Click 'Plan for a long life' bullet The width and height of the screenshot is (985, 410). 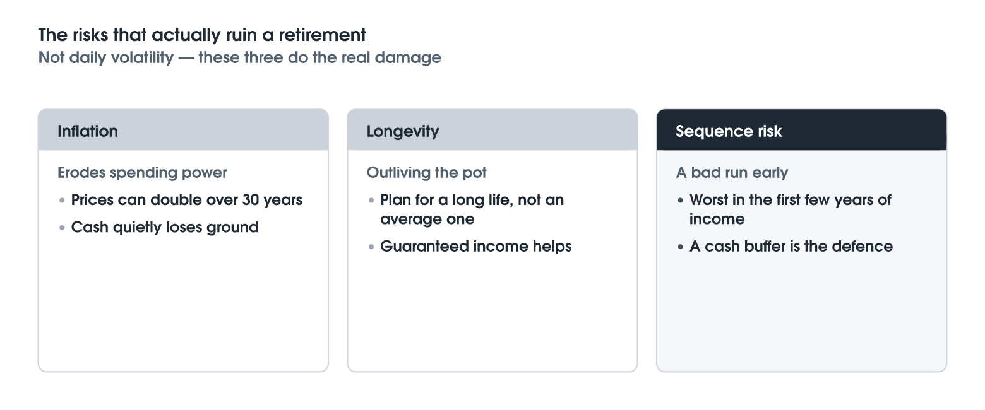pyautogui.click(x=472, y=209)
